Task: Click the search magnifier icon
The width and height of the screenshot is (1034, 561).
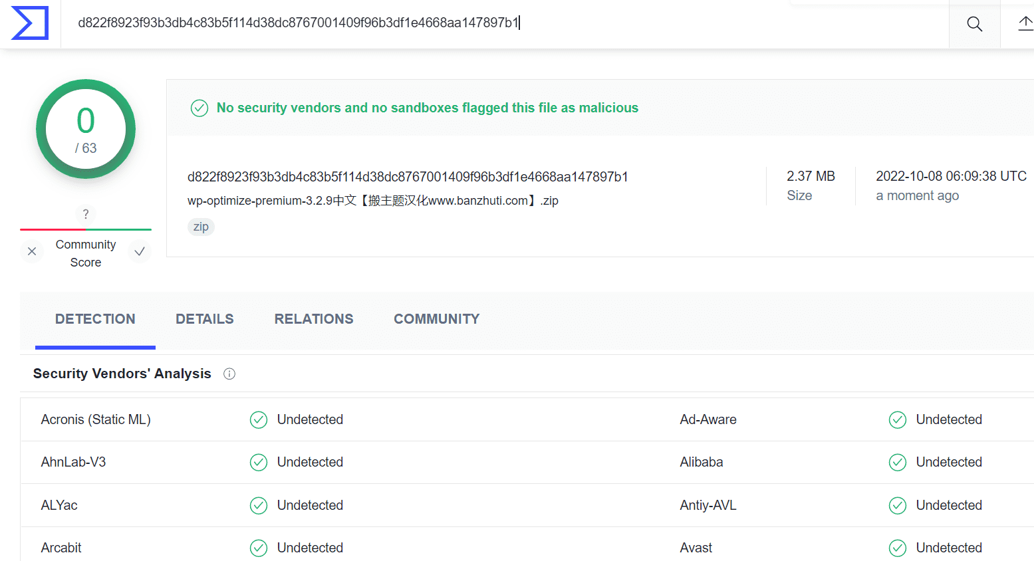Action: pyautogui.click(x=975, y=24)
